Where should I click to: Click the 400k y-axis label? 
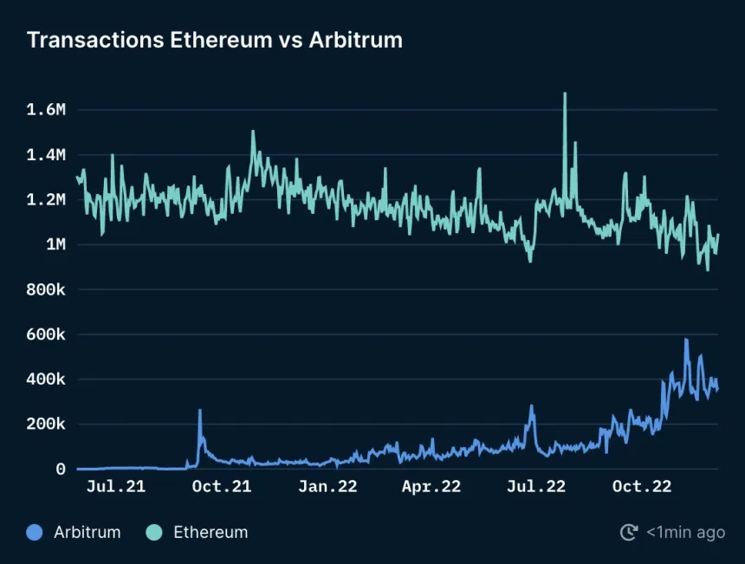pyautogui.click(x=47, y=379)
